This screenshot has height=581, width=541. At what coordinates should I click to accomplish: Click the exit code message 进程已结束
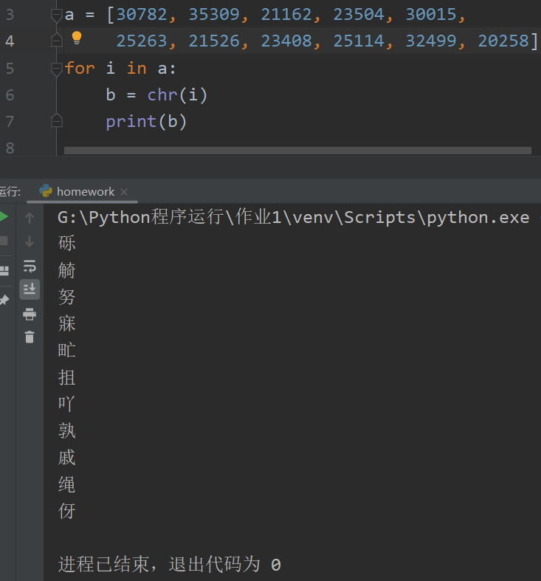(169, 564)
